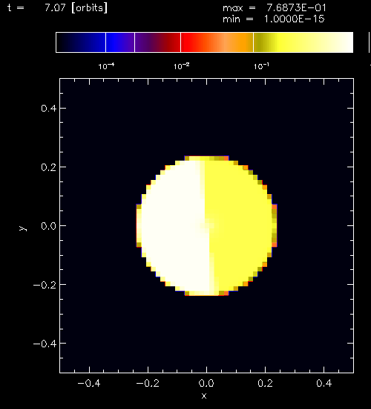This screenshot has height=409, width=371.
Task: Click the dark blue colorbar segment
Action: point(81,42)
